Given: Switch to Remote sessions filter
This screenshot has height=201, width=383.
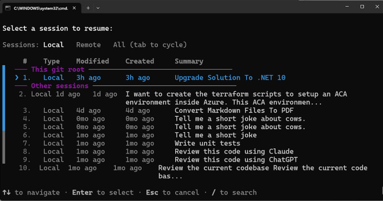Looking at the screenshot, I should click(89, 45).
